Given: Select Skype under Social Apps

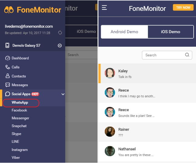Looking at the screenshot, I should click(x=16, y=134).
